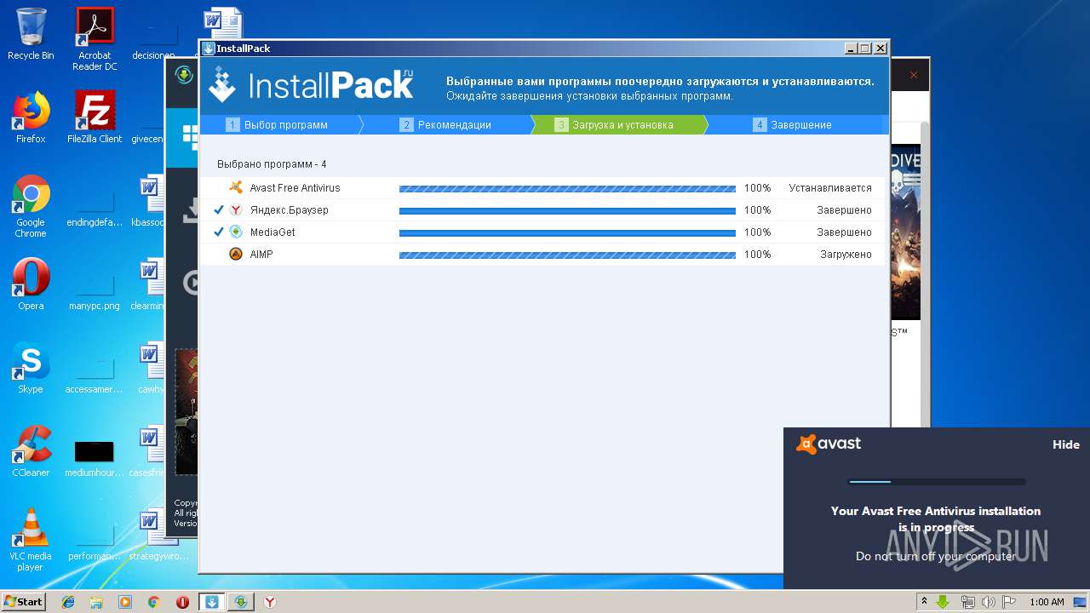Launch Opera desktop shortcut
This screenshot has height=613, width=1090.
pyautogui.click(x=31, y=284)
